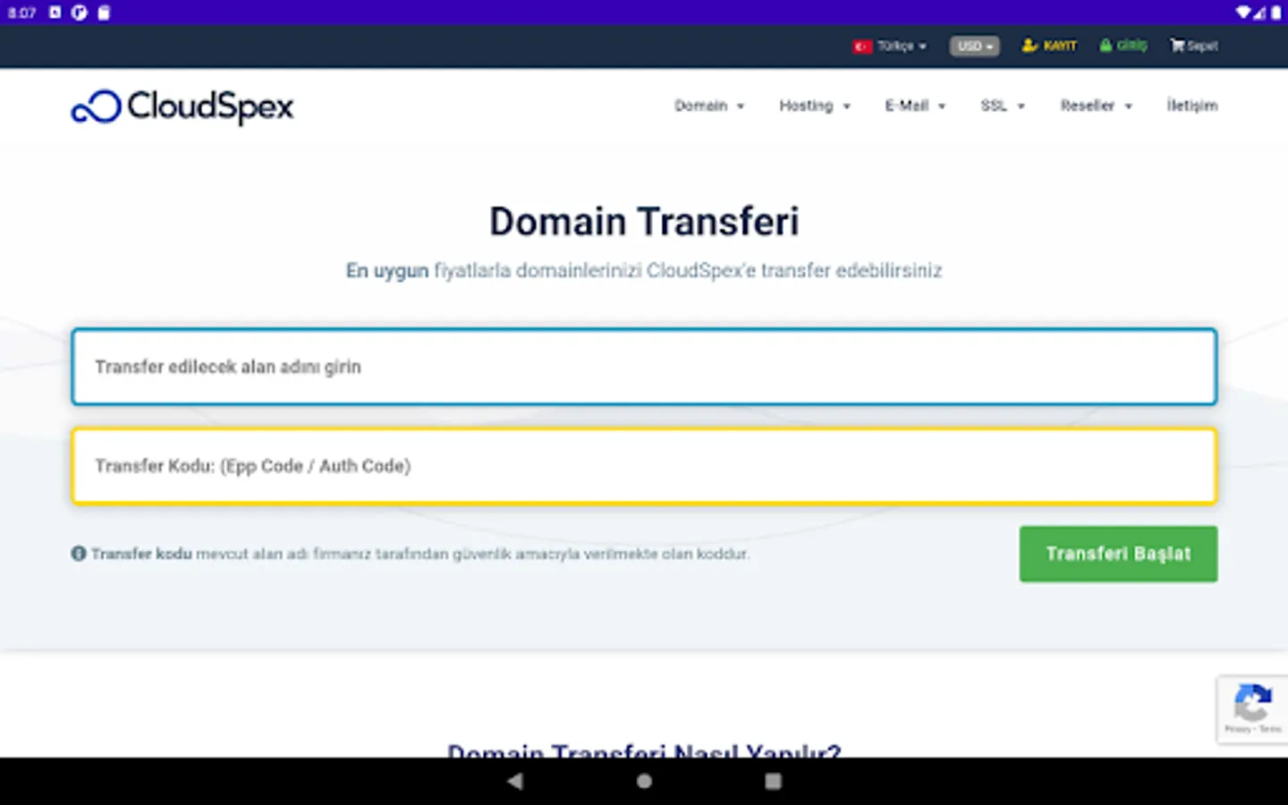This screenshot has height=805, width=1288.
Task: Click the info icon beside Transfer kodu note
Action: tap(79, 554)
